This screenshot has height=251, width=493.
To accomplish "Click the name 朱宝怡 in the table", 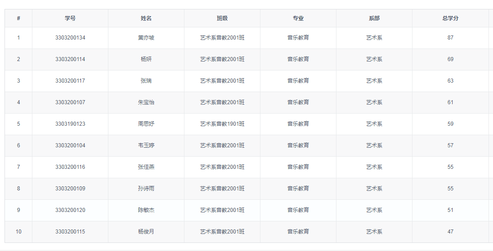I will point(146,102).
